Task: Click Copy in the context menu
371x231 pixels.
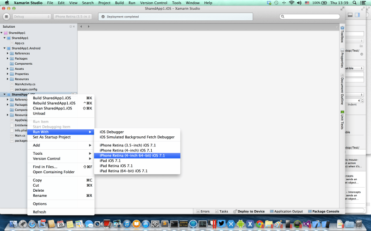Action: pyautogui.click(x=61, y=180)
